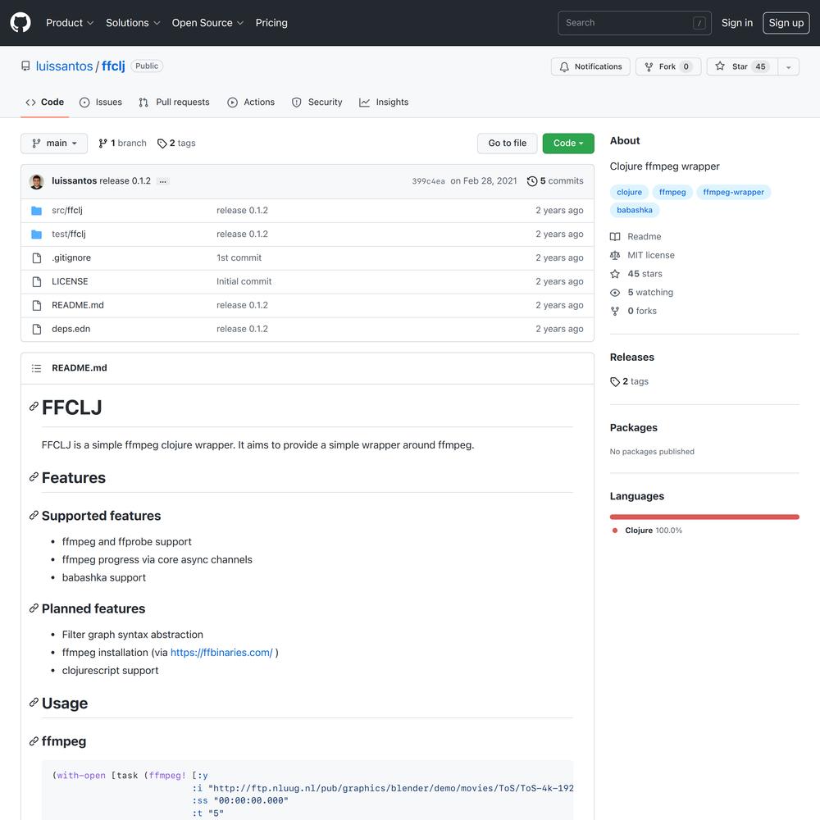Click the Clojure language color dot
This screenshot has width=820, height=820.
615,531
